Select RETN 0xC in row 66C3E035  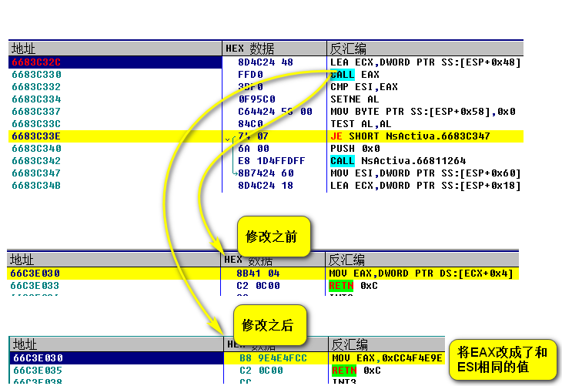coord(356,371)
